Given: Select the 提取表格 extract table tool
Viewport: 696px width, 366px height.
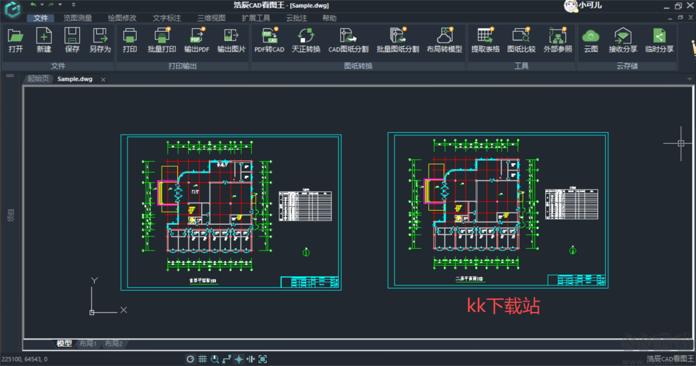Looking at the screenshot, I should click(485, 40).
